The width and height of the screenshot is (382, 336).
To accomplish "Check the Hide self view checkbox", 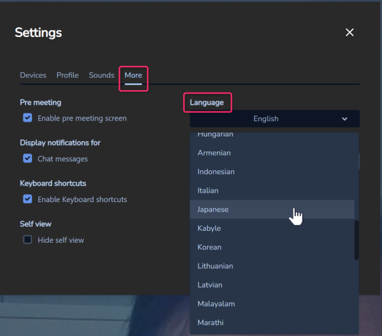I will tap(27, 240).
